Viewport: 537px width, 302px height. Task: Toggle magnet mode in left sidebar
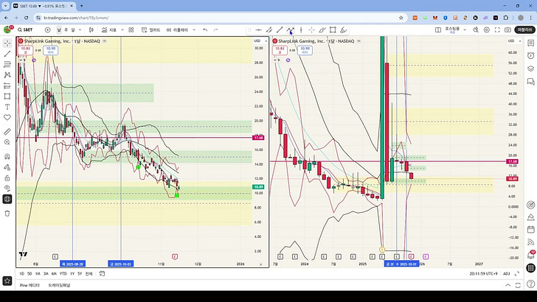point(7,157)
